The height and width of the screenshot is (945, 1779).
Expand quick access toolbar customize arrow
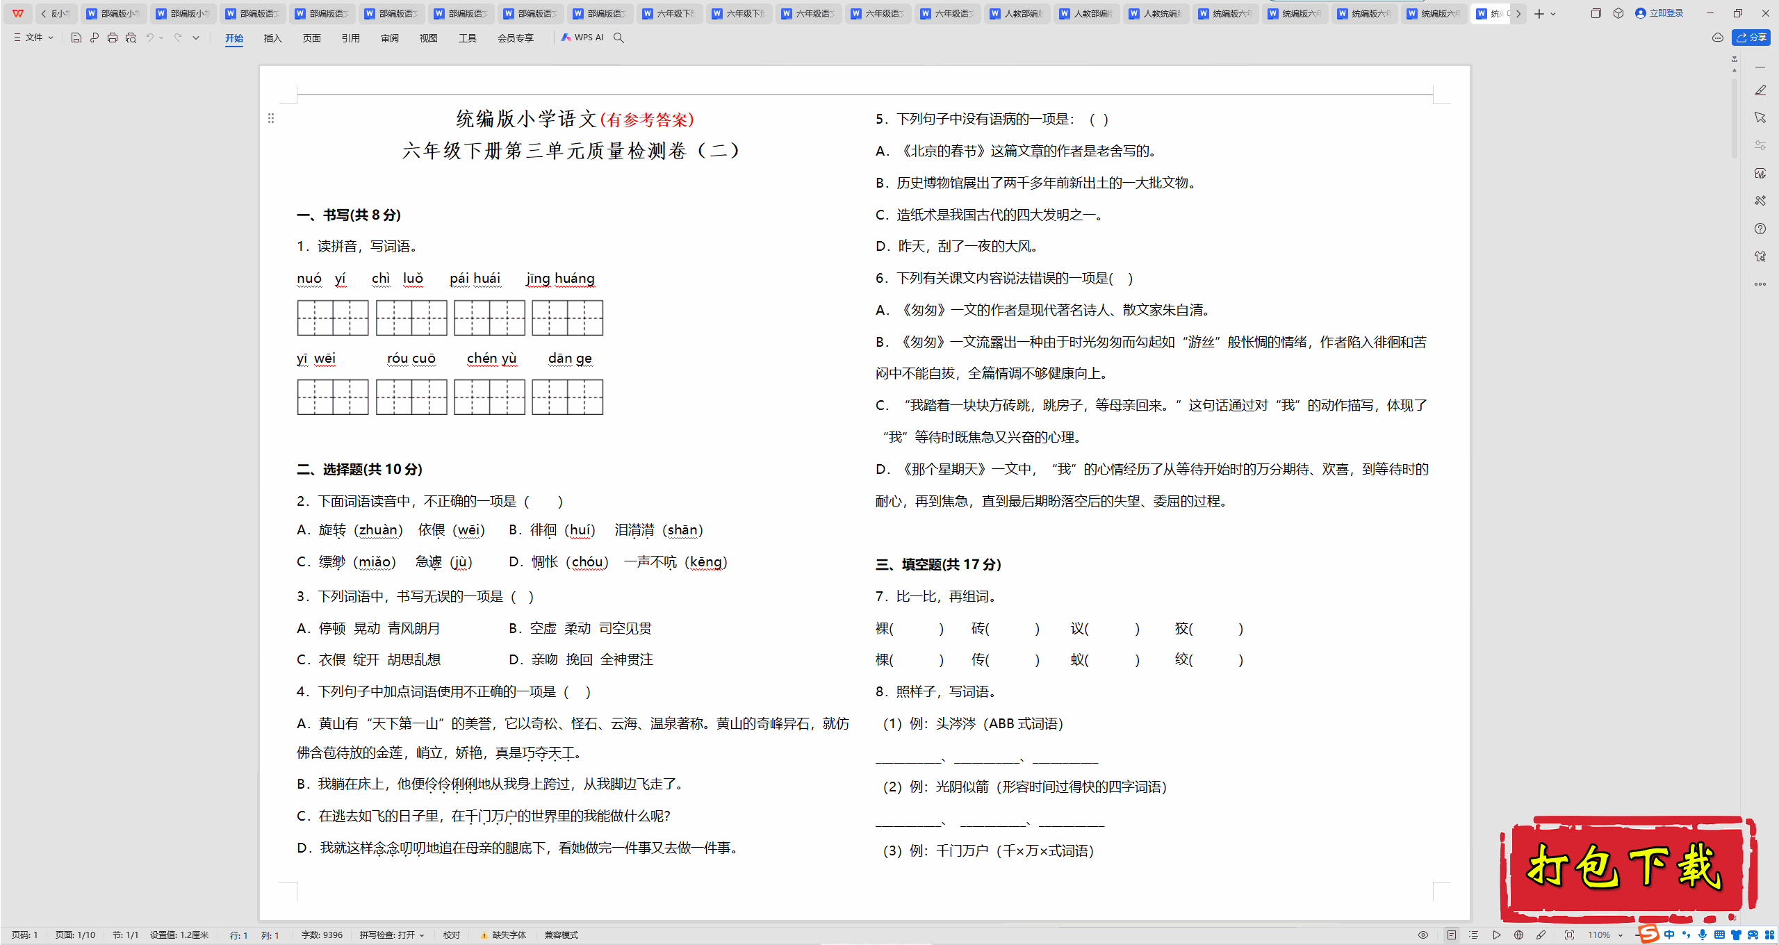point(196,38)
